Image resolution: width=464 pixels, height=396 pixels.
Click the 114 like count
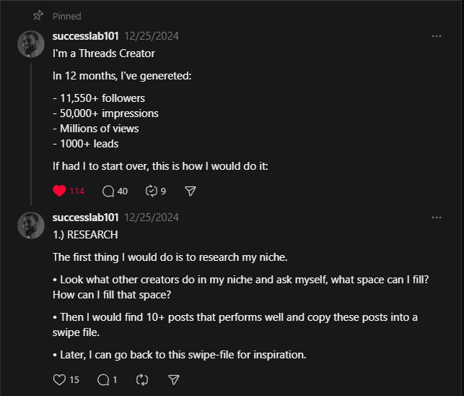point(77,191)
